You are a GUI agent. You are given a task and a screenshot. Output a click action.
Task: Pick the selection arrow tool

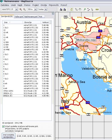click(x=92, y=9)
